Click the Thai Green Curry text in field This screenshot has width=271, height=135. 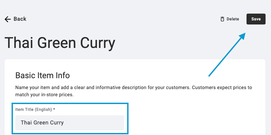click(42, 123)
